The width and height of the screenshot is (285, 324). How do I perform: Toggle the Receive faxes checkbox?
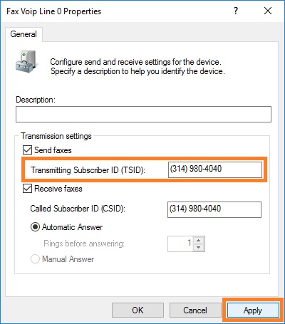click(x=27, y=189)
